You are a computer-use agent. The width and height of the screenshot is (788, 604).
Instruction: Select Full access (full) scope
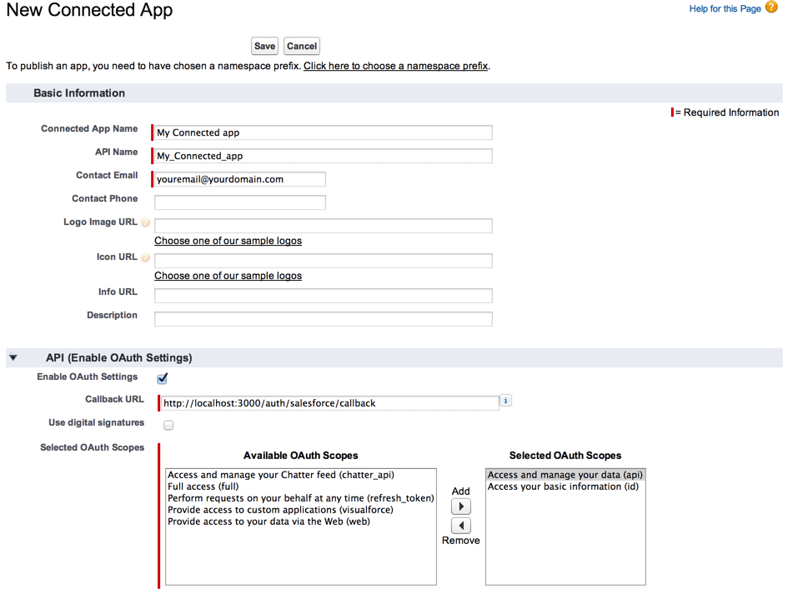(203, 487)
